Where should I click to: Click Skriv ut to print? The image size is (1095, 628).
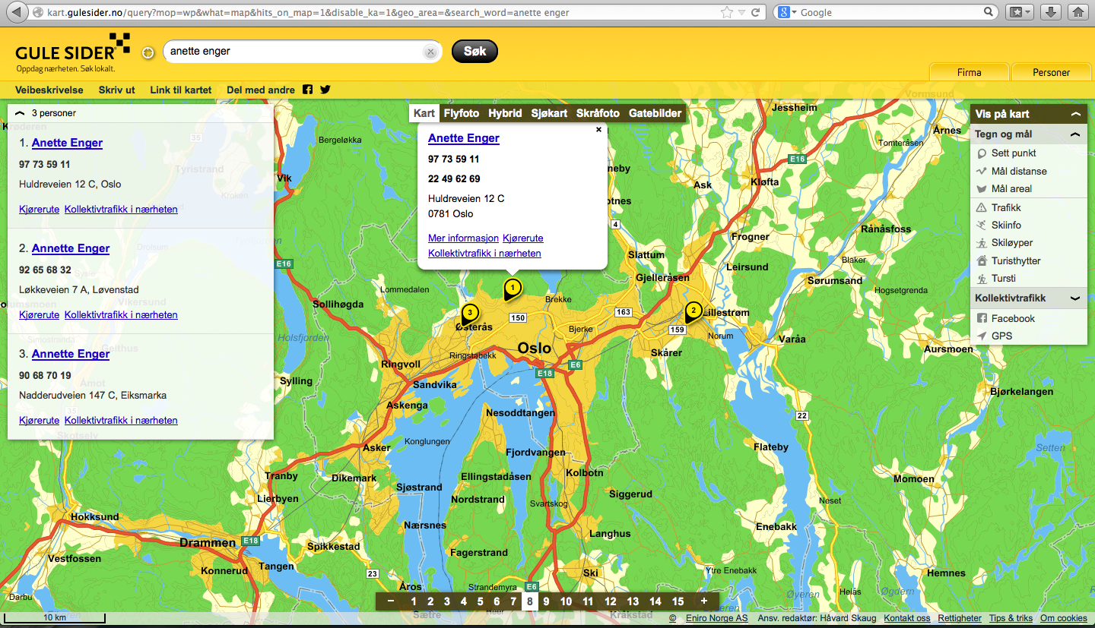click(x=117, y=90)
